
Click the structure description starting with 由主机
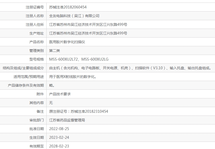pyautogui.click(x=130, y=68)
